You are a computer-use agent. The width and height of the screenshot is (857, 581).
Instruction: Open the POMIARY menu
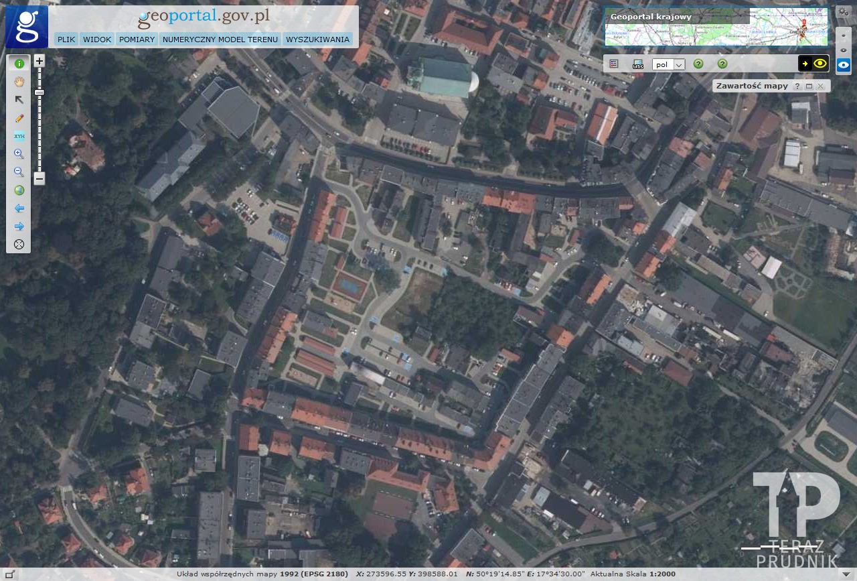pos(137,40)
